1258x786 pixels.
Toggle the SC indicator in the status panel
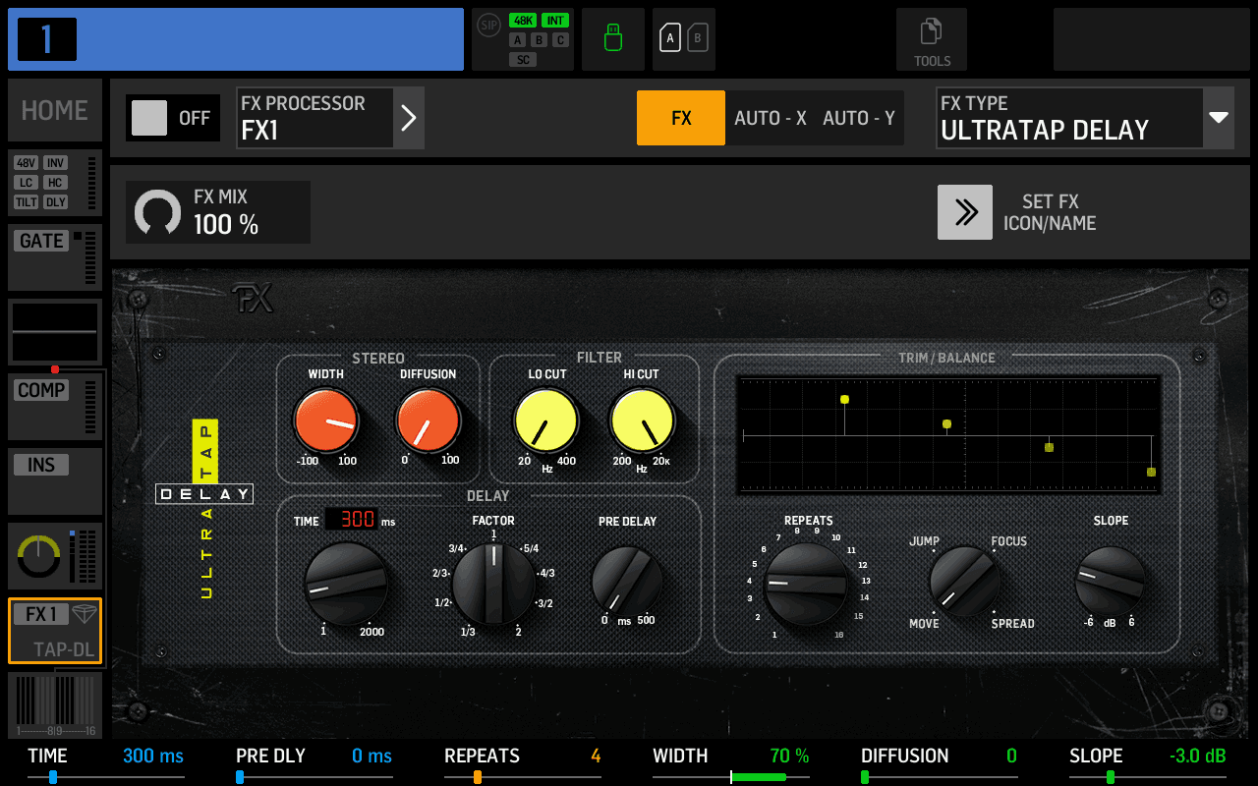click(x=523, y=60)
